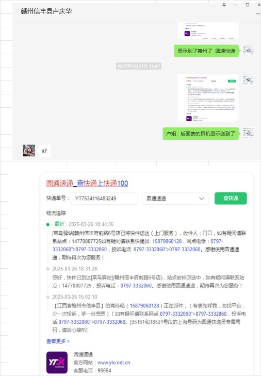Open 圆通速递_查快递上快递100 title link

87,183
